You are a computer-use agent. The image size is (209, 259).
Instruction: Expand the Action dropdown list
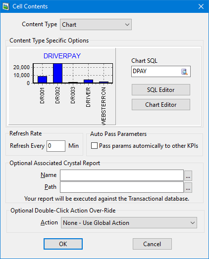click(129, 222)
